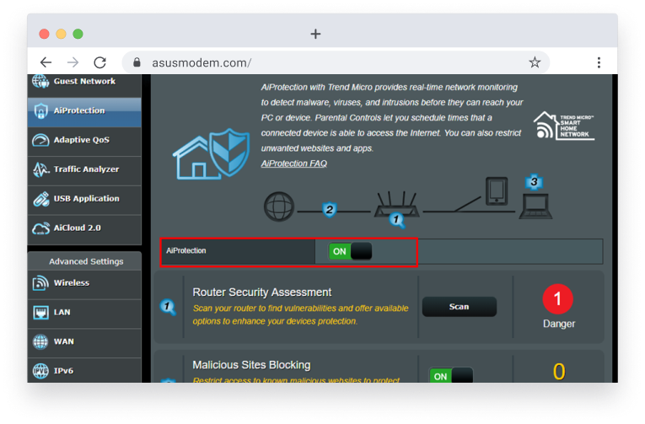Click the Danger status label
645x424 pixels.
pos(559,324)
